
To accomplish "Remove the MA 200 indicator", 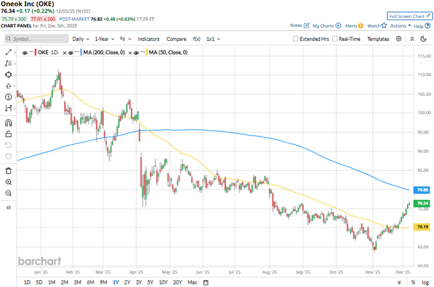I will (x=130, y=53).
